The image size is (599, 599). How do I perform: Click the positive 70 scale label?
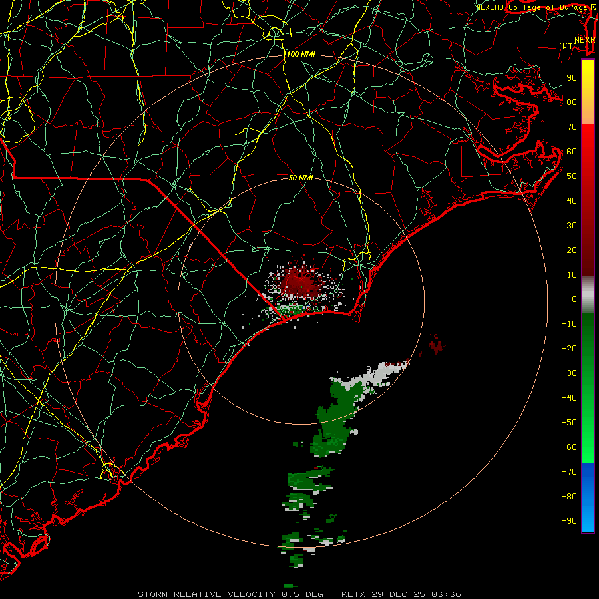tap(572, 127)
